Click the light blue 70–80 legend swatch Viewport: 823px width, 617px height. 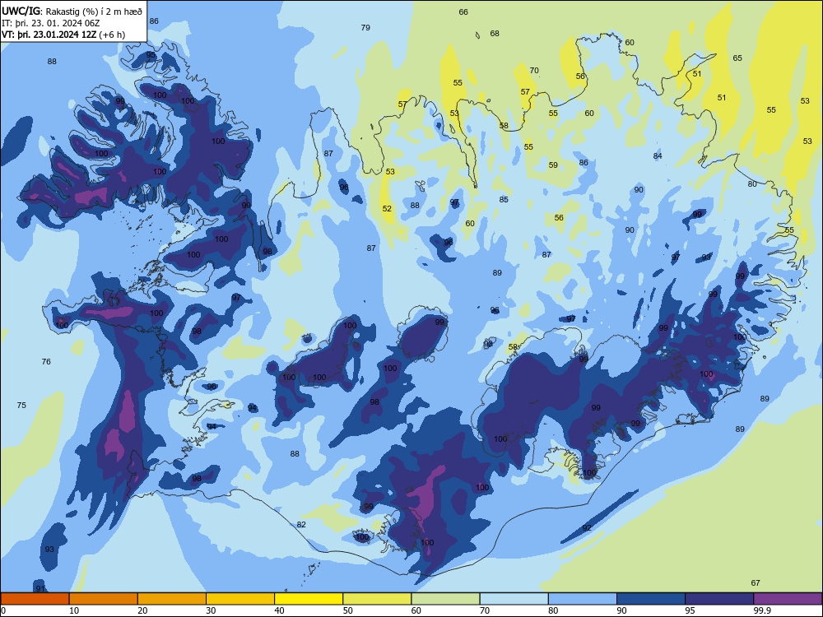[514, 599]
